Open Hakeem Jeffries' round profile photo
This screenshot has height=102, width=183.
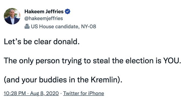click(12, 16)
